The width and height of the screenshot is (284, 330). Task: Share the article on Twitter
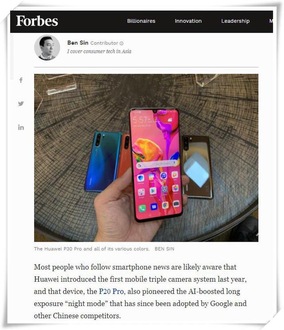pos(21,103)
